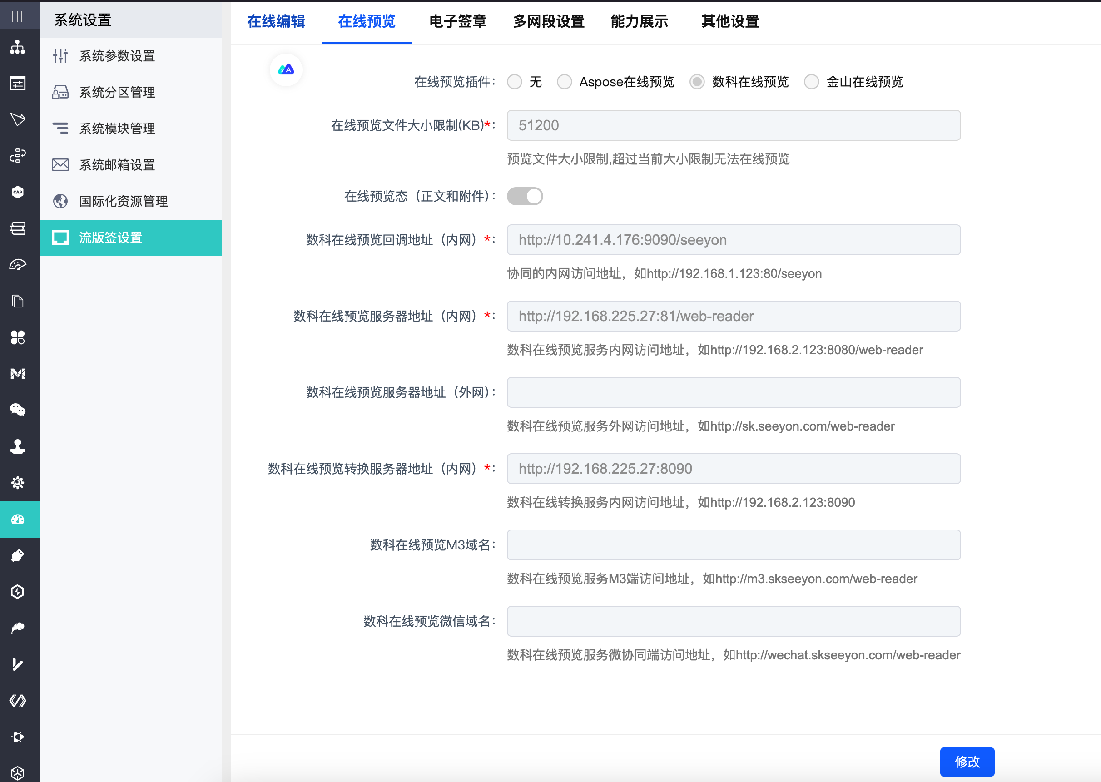Image resolution: width=1101 pixels, height=782 pixels.
Task: Select 金山在线预览 radio option
Action: pos(811,82)
